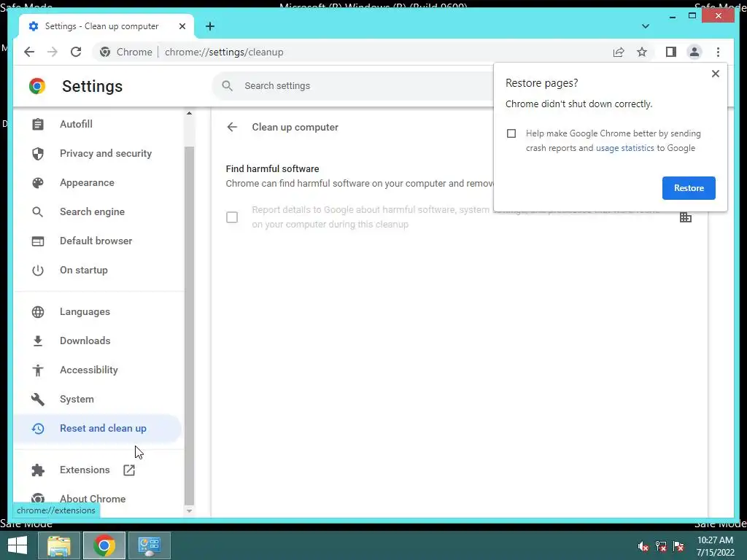
Task: Click the Default browser window icon
Action: coord(38,241)
